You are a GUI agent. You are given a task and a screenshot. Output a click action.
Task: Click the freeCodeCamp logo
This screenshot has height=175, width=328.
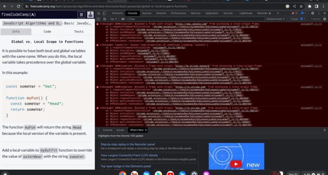tap(19, 14)
